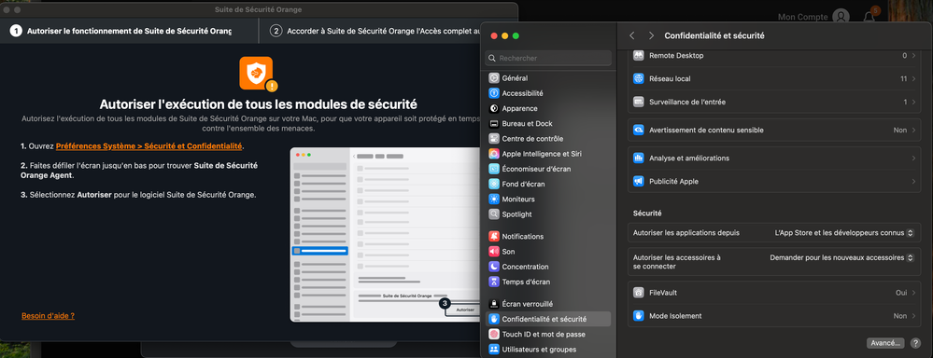The width and height of the screenshot is (933, 358).
Task: Open Notifications bell icon in sidebar
Action: pos(493,236)
